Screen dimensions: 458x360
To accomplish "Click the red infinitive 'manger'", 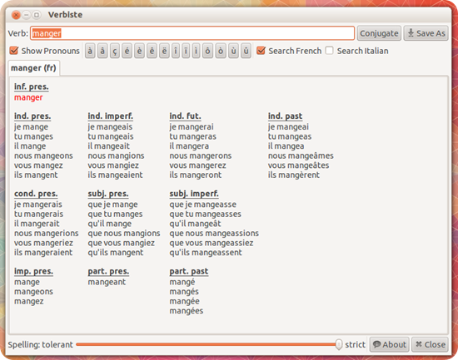I will 28,97.
